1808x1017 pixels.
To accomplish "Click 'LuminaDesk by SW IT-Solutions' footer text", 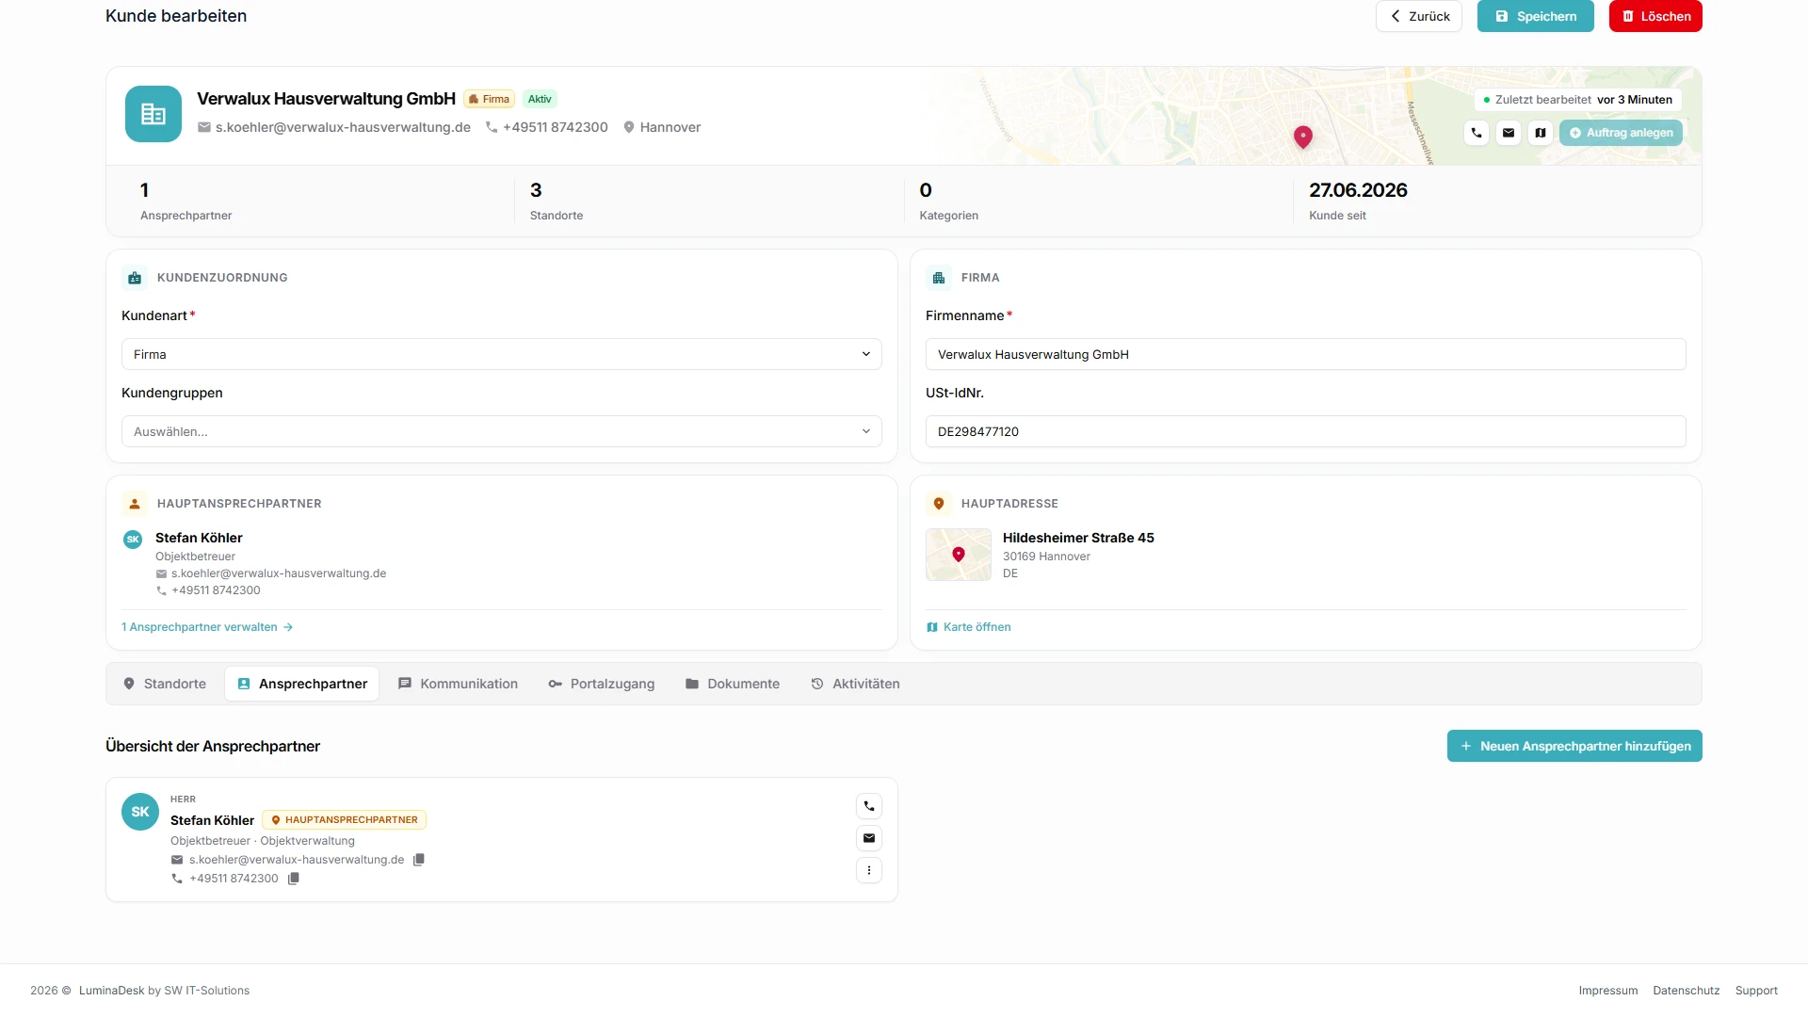I will coord(164,991).
